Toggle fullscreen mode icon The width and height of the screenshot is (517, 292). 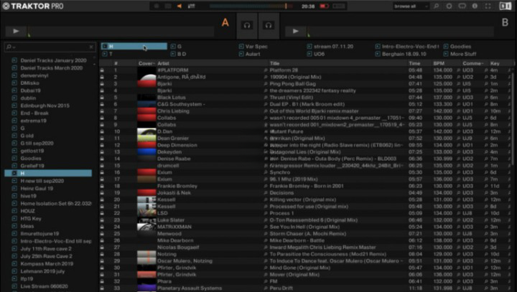click(488, 6)
